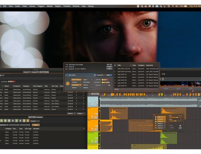201x154 pixels.
Task: Open the Keywords search-scope dropdown
Action: tap(101, 75)
